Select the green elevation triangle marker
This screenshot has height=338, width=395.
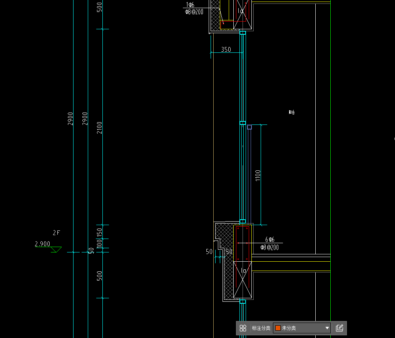56,249
